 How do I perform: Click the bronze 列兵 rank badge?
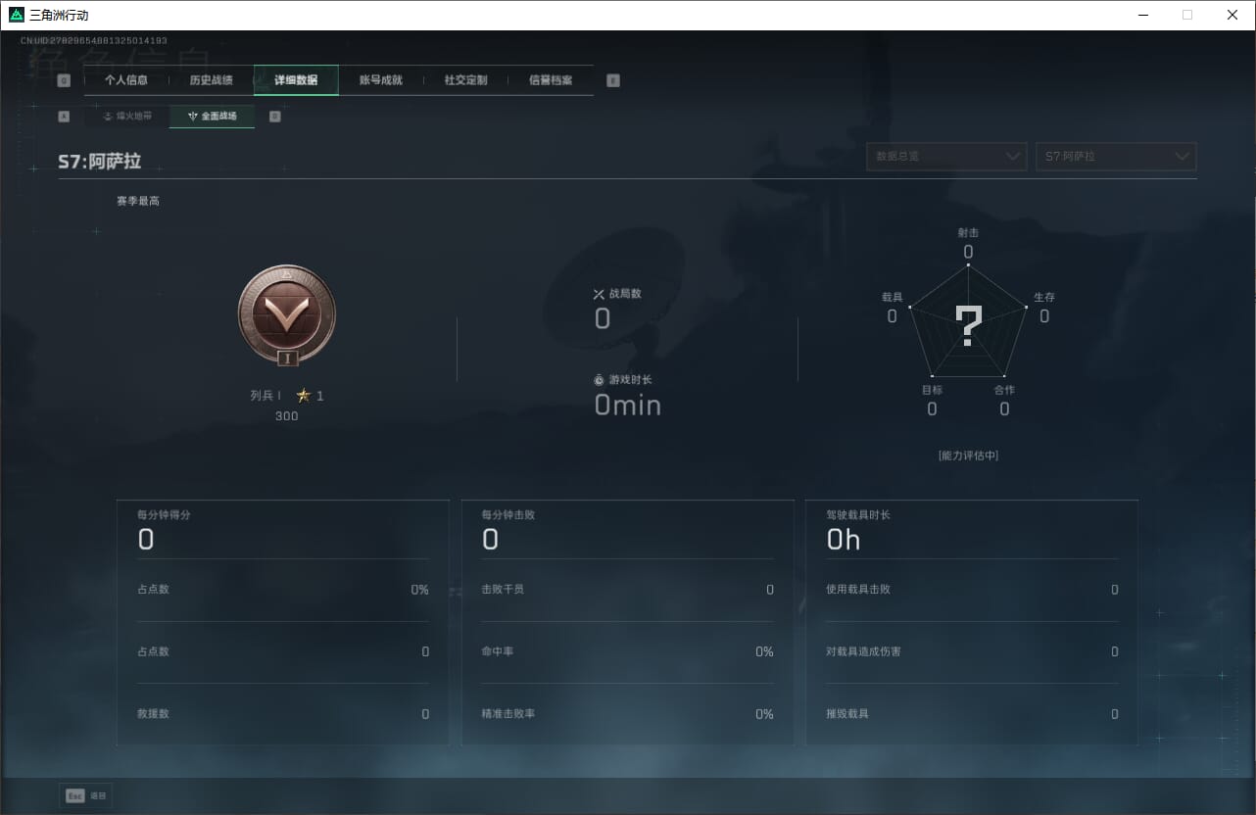[x=287, y=315]
